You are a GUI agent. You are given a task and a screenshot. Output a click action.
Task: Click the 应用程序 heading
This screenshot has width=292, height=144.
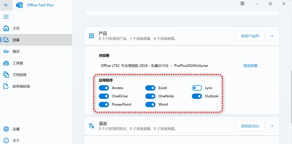coord(106,81)
